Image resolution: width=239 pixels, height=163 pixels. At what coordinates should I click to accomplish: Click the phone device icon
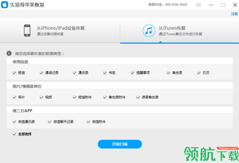coord(27,30)
